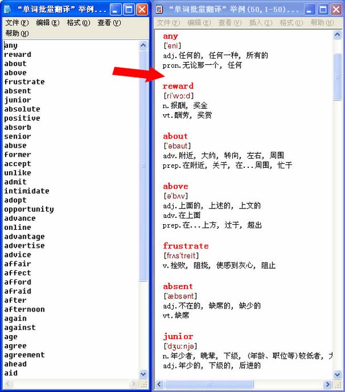Click scroll-down arrow in word list window

143,374
